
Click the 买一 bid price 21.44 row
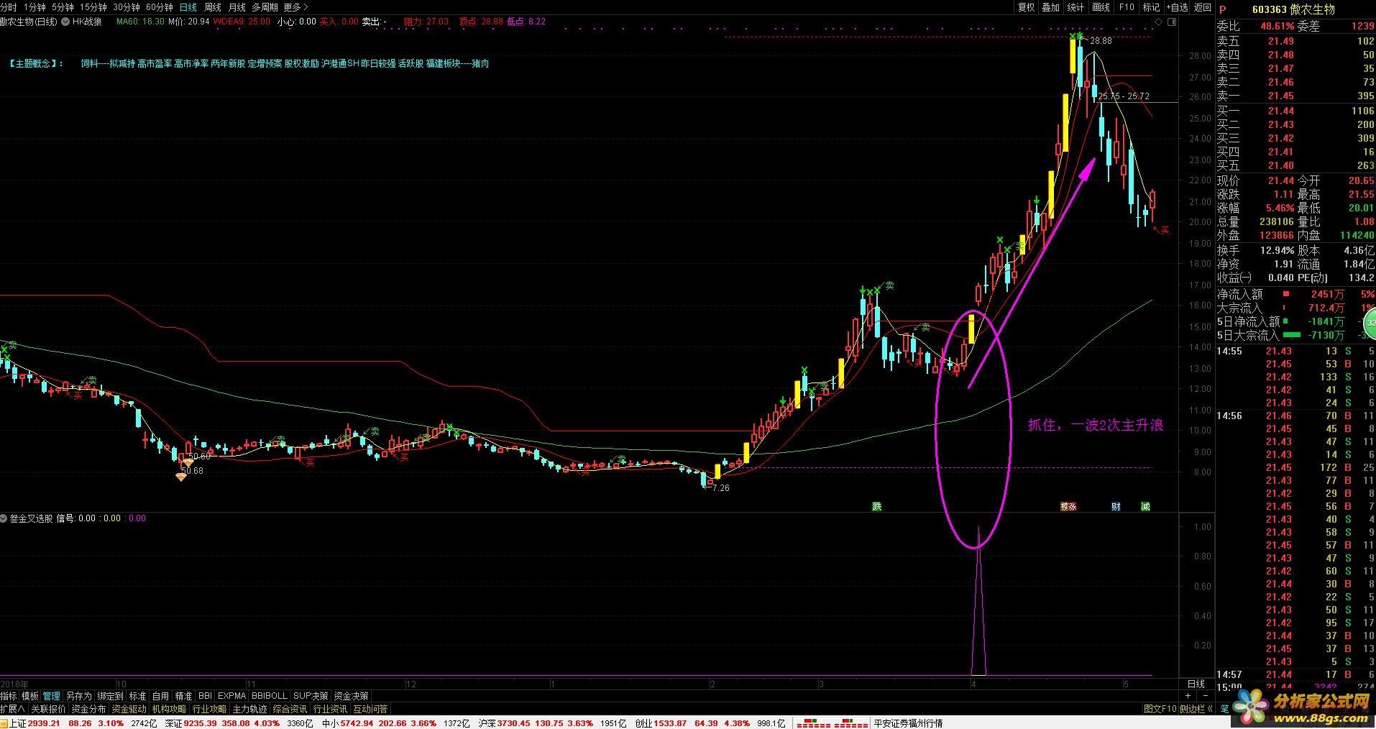click(1295, 111)
